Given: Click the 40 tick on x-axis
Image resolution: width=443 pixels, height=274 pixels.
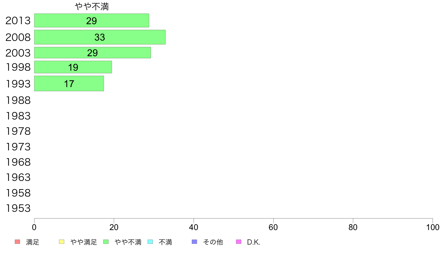Looking at the screenshot, I should click(x=194, y=227).
